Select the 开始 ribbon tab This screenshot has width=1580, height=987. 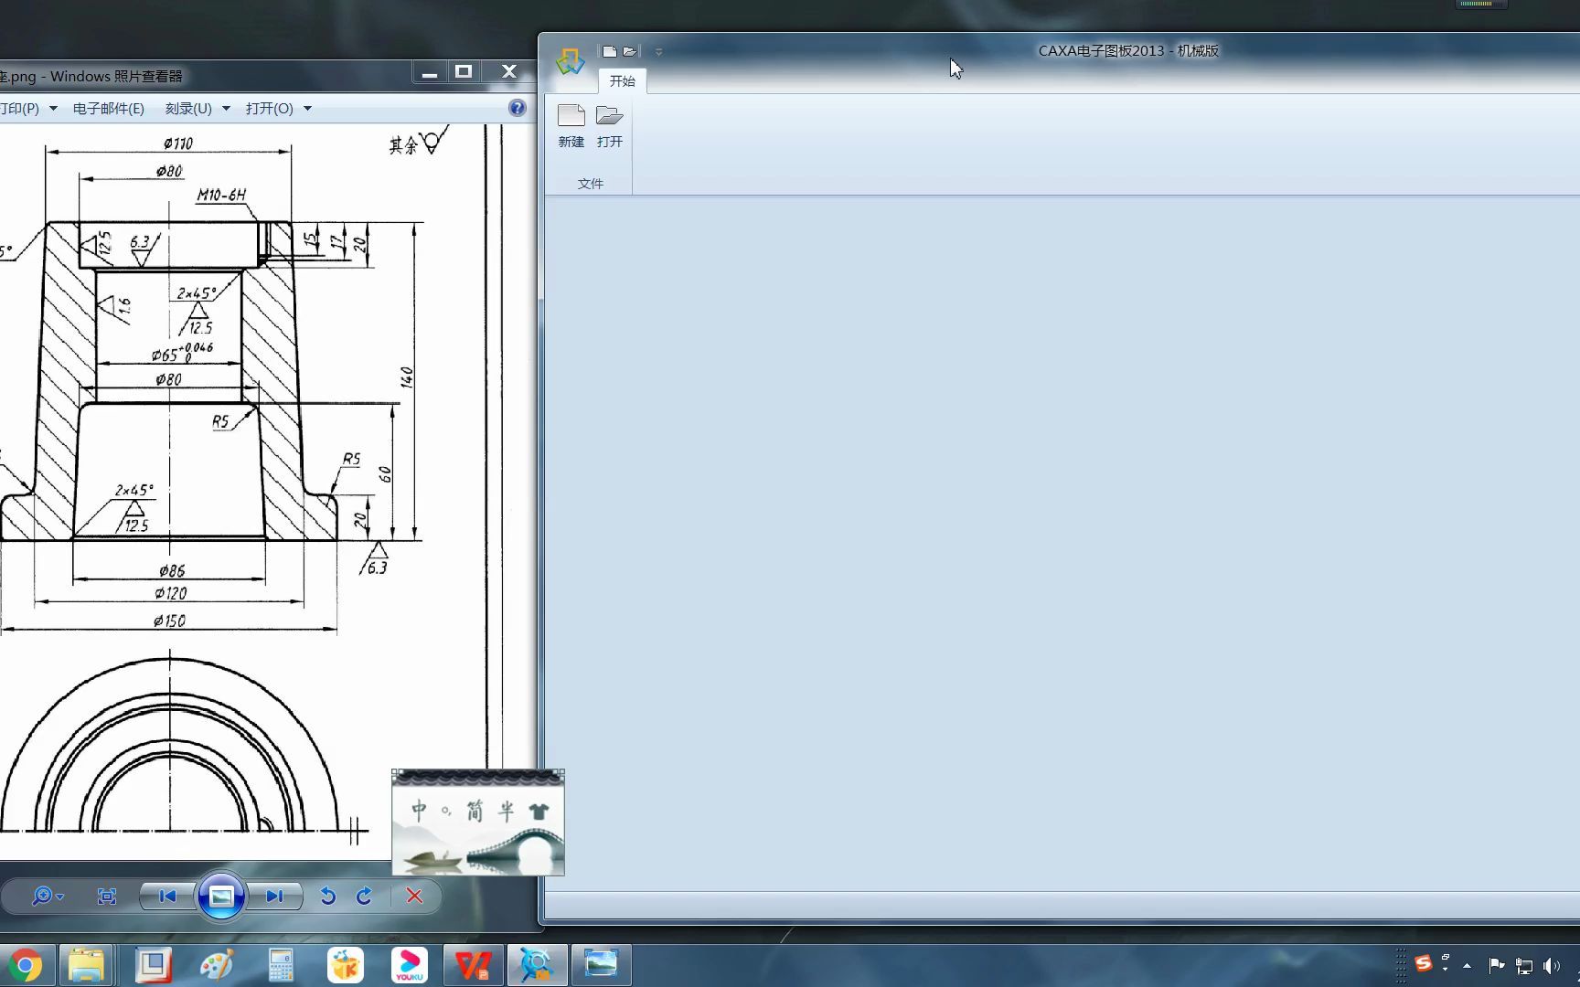click(623, 81)
